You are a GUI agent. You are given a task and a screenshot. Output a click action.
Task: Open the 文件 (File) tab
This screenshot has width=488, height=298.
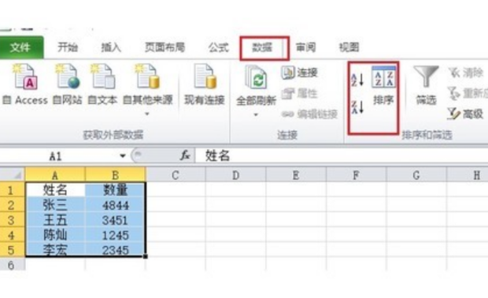point(21,47)
